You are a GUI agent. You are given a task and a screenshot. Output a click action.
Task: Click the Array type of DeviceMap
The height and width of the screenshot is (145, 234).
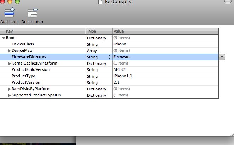click(x=92, y=51)
